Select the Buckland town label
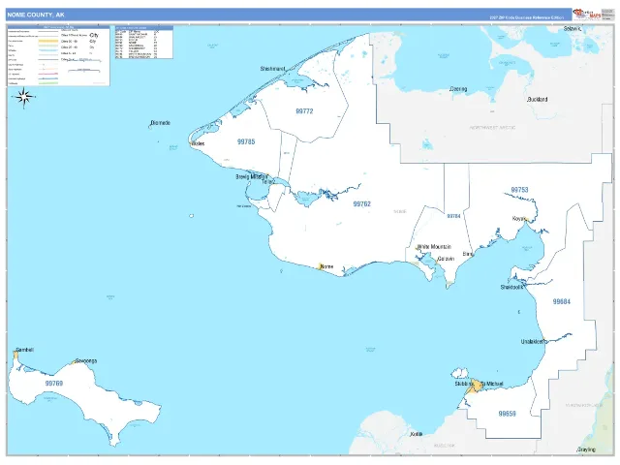The image size is (620, 465). click(x=538, y=99)
